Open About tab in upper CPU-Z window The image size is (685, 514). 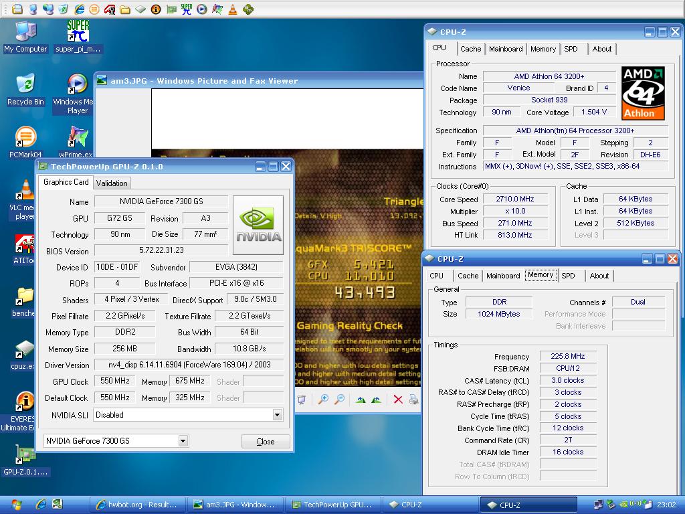click(601, 49)
